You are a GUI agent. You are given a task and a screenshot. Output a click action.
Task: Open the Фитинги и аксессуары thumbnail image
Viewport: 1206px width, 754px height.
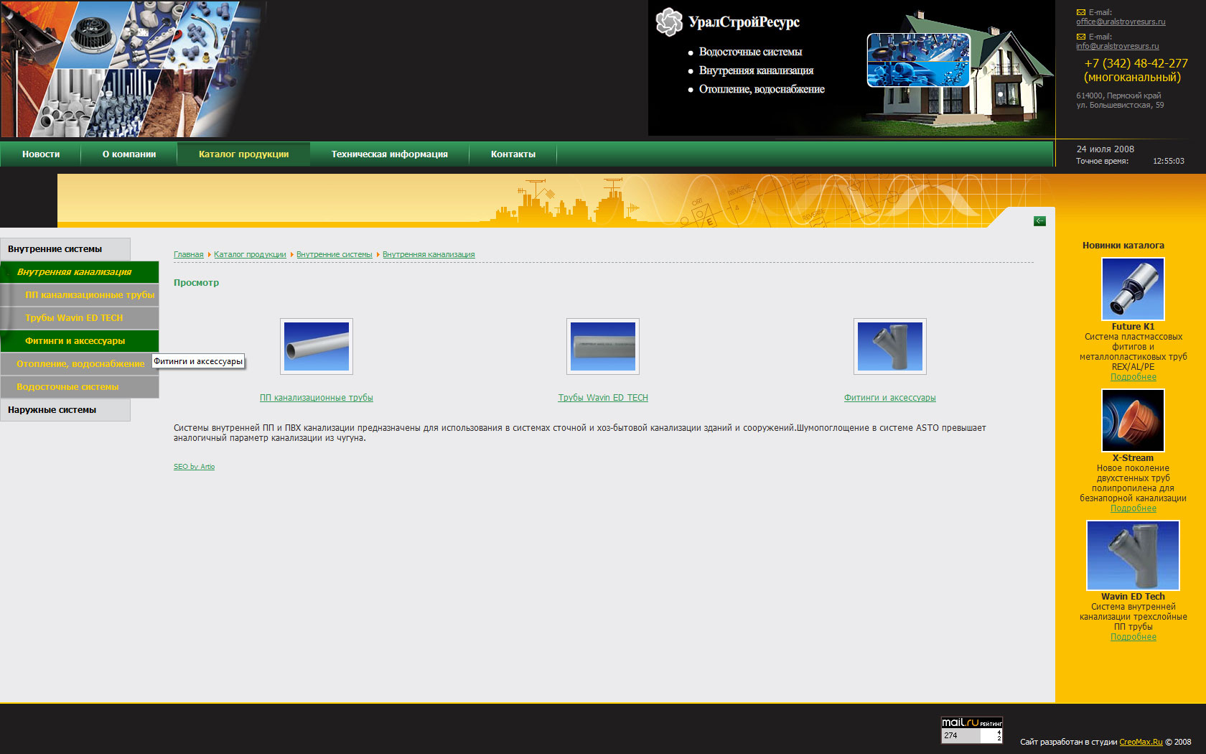point(890,346)
